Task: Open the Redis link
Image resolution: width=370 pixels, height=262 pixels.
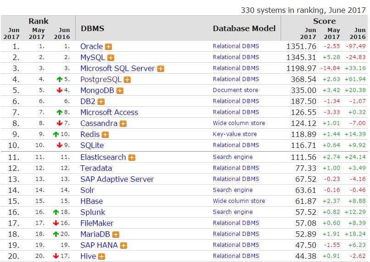Action: tap(90, 134)
